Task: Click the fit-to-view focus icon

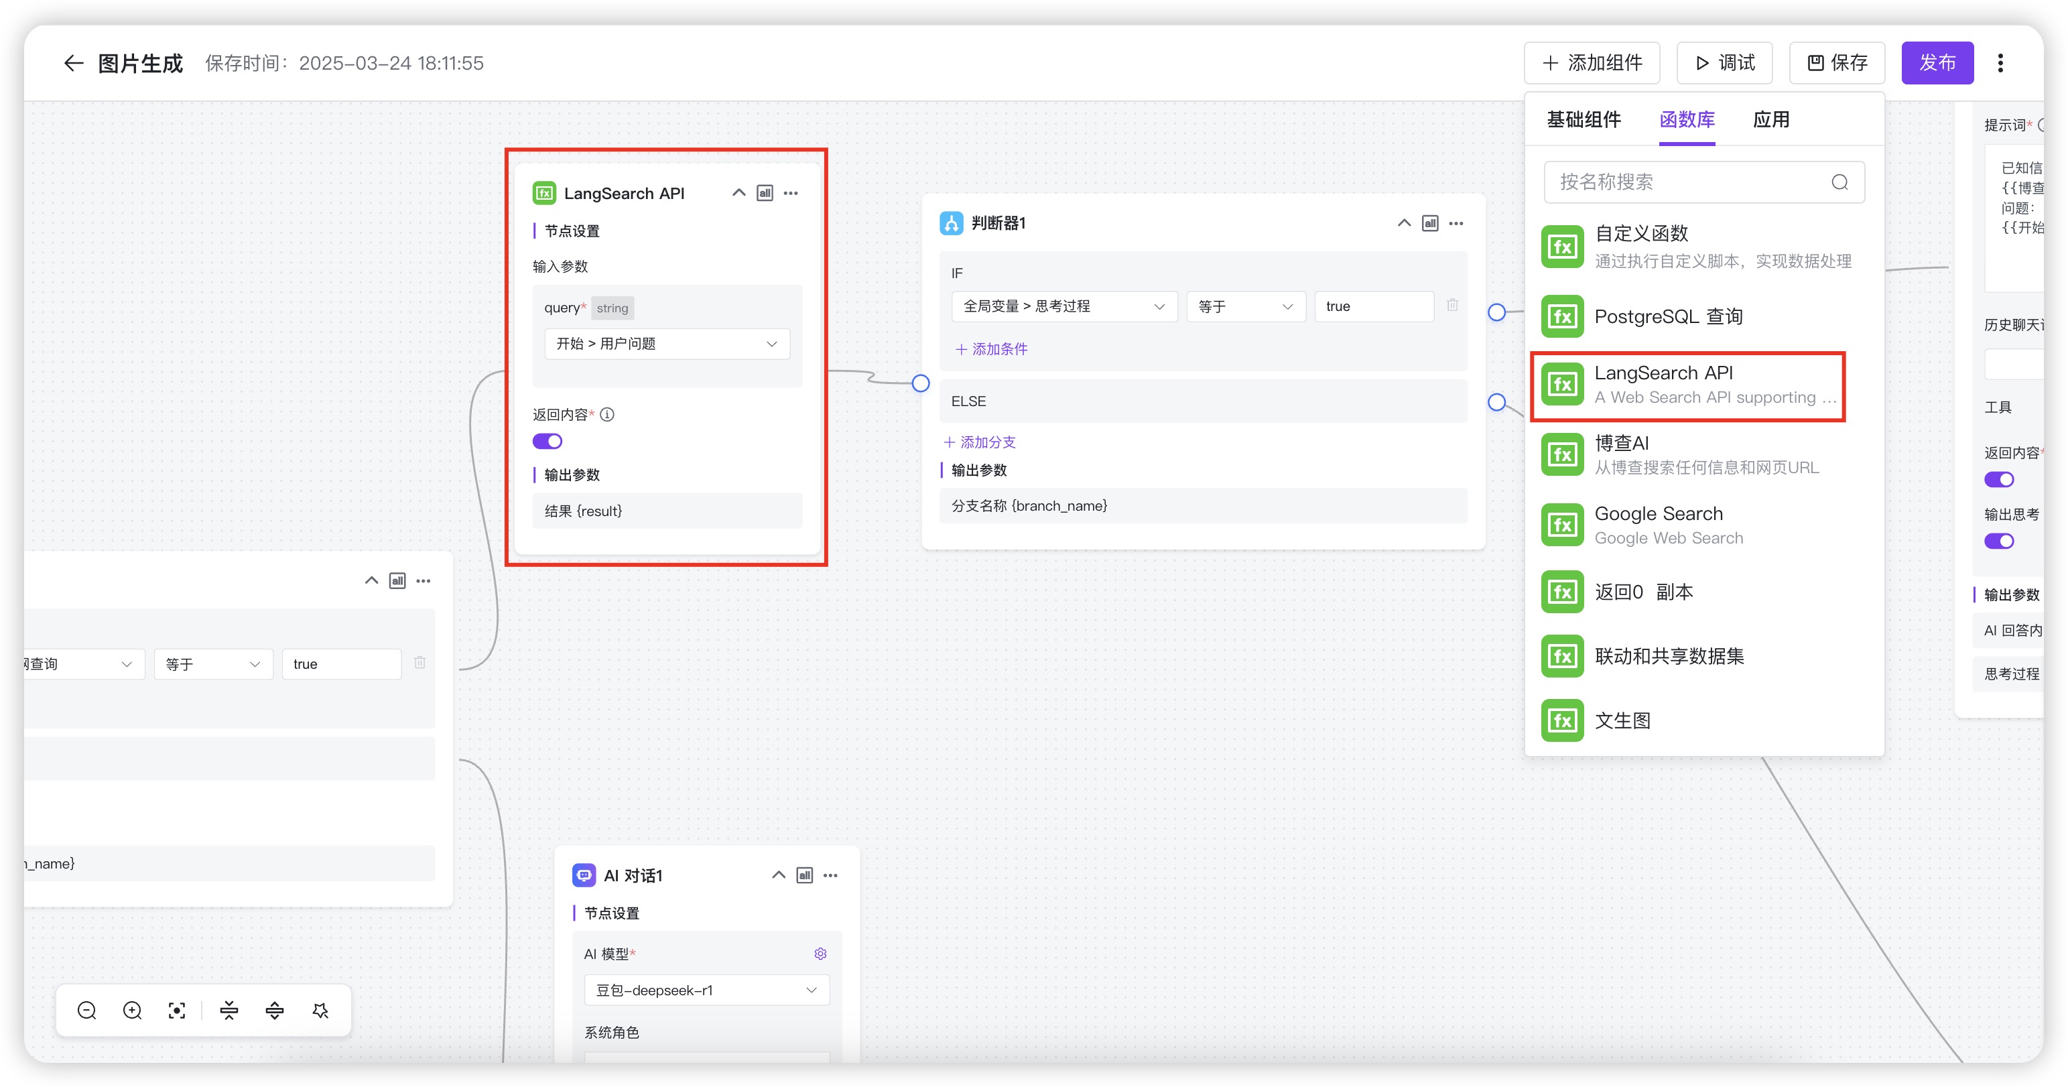Action: pos(177,1011)
